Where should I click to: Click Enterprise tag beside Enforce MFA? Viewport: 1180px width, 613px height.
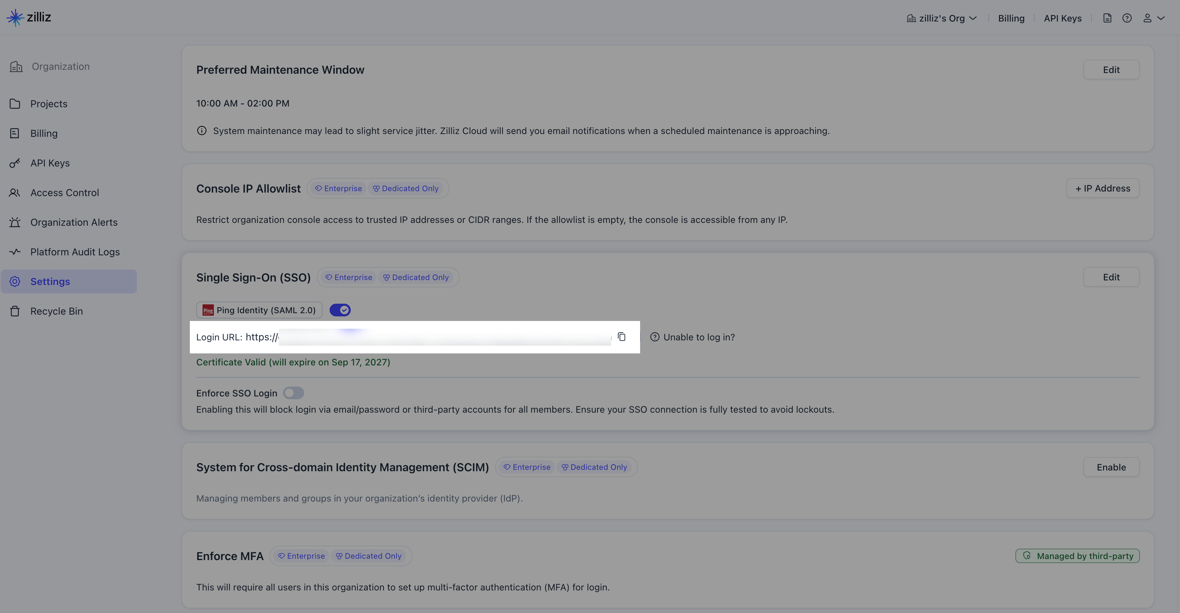pyautogui.click(x=301, y=556)
